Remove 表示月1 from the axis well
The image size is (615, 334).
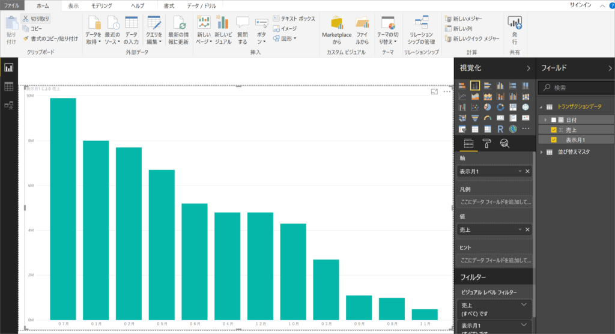pos(527,172)
